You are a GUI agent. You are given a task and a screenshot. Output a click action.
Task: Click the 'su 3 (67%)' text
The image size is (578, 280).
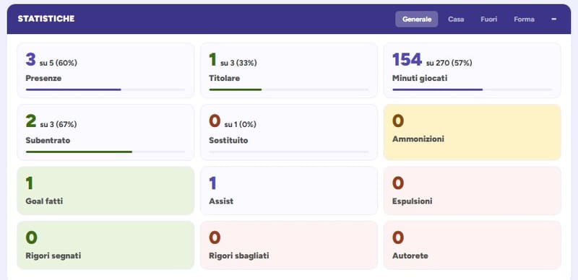pyautogui.click(x=59, y=125)
